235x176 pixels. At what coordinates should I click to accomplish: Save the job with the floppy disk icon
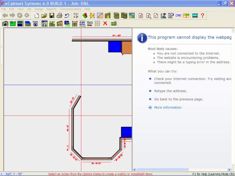(52, 16)
